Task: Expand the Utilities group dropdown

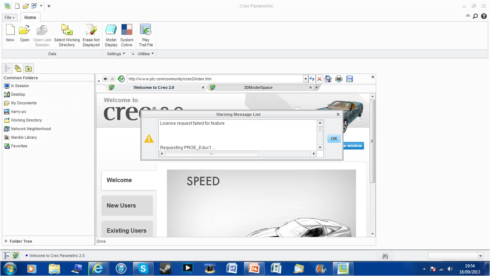Action: [x=146, y=54]
